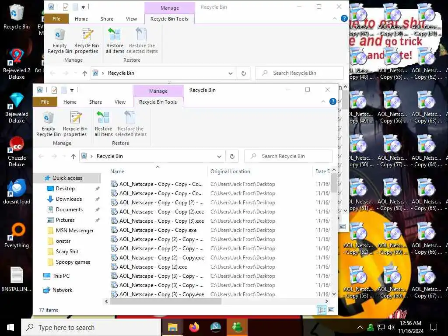Open Quick Access Toolbar dropdown in front window
Image resolution: width=448 pixels, height=336 pixels.
click(72, 90)
